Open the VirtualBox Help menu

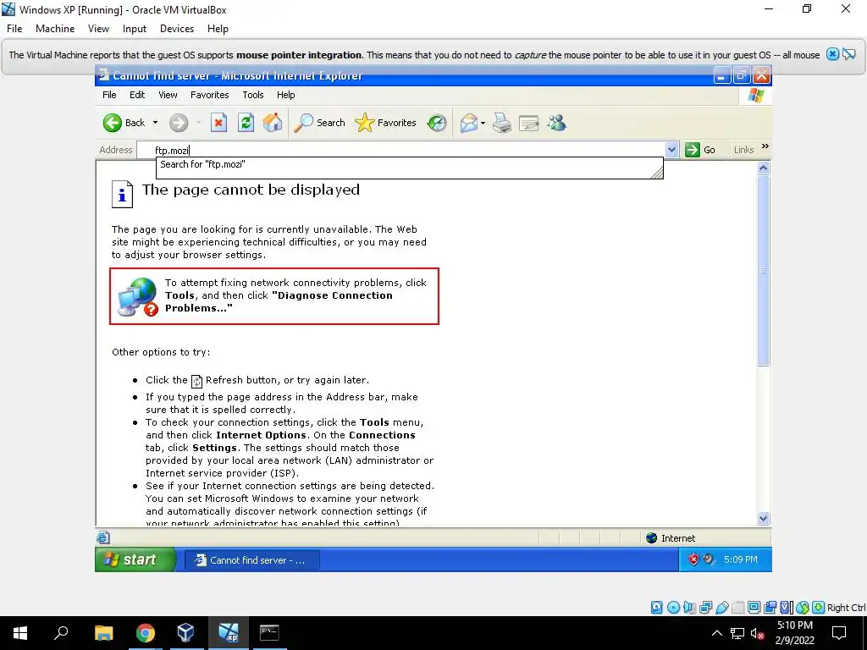pyautogui.click(x=218, y=29)
